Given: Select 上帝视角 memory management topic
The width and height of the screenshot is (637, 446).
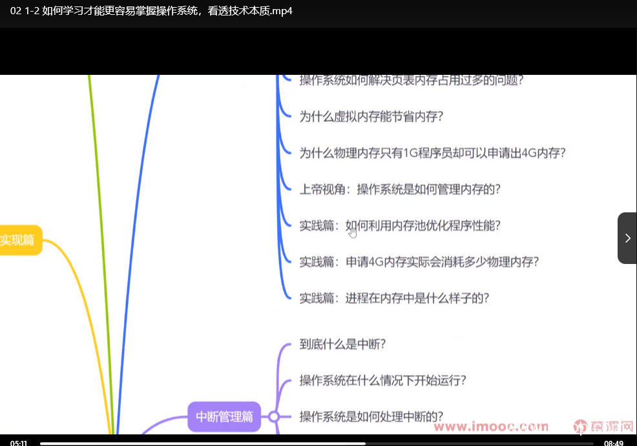Looking at the screenshot, I should pyautogui.click(x=400, y=189).
